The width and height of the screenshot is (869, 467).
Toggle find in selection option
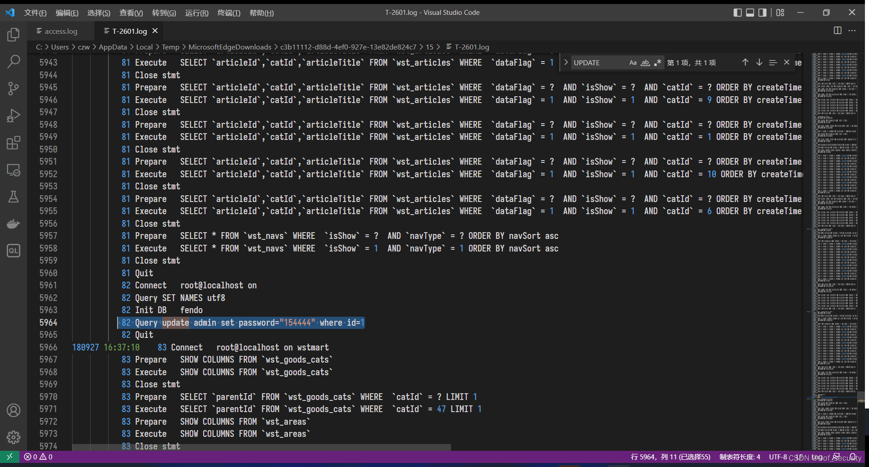click(x=773, y=63)
